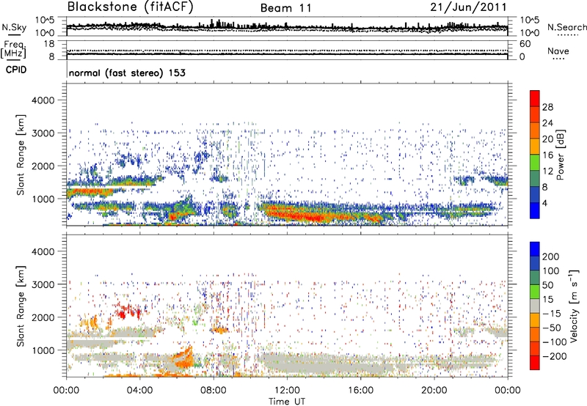Click the 'N.Search' legend label
This screenshot has width=587, height=406.
[566, 27]
